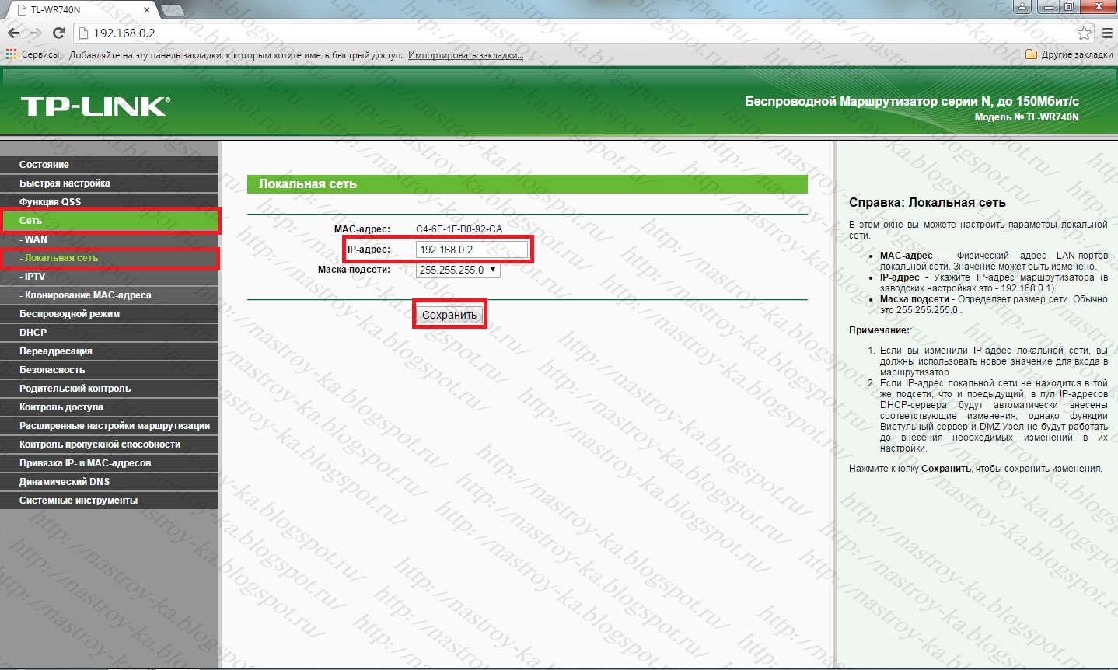
Task: Open the Другие закладки folder
Action: (1069, 54)
